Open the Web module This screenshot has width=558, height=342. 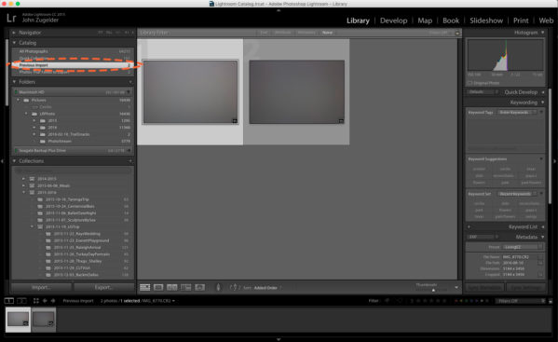546,21
